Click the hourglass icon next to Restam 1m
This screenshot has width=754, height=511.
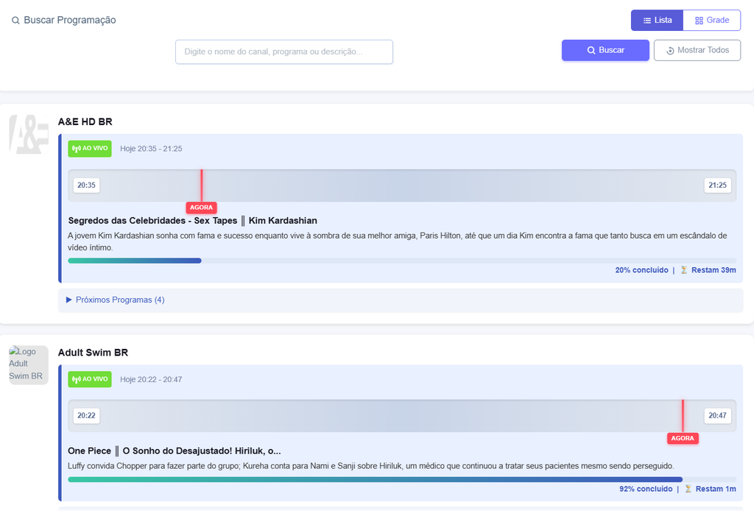(x=688, y=489)
